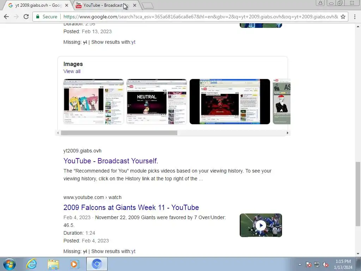The height and width of the screenshot is (271, 361).
Task: Open the Chrome three-dot menu
Action: coord(355,17)
